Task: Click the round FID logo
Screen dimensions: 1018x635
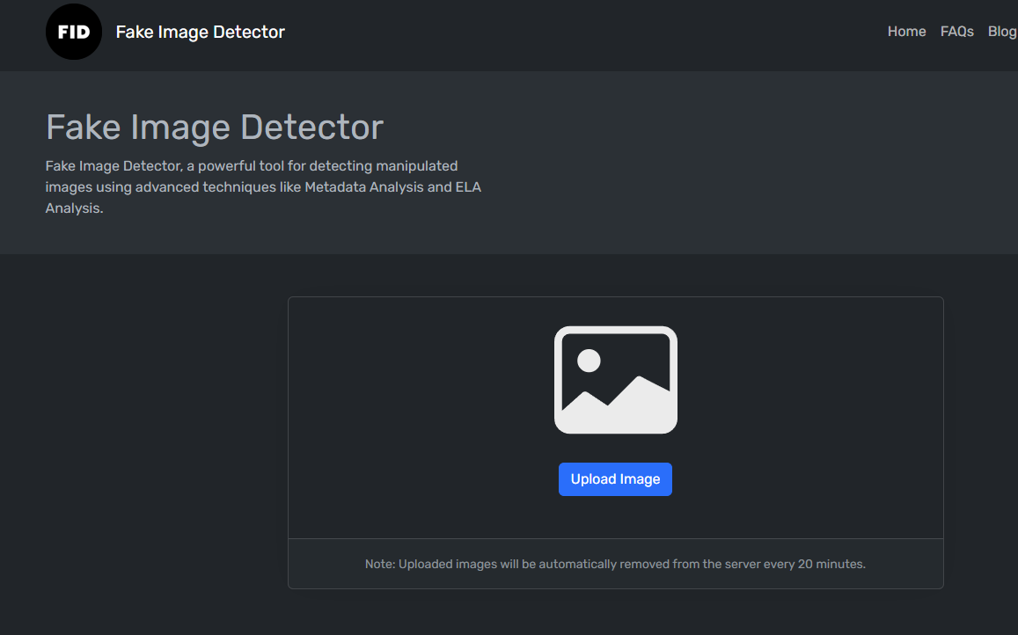Action: (x=74, y=32)
